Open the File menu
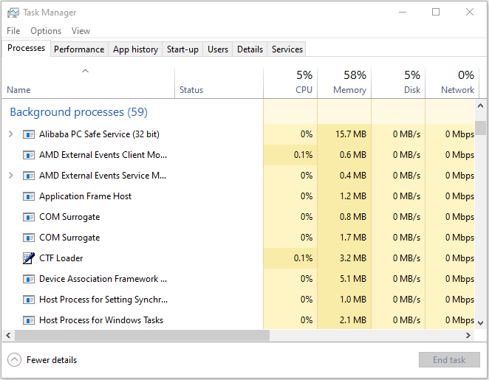The height and width of the screenshot is (380, 489). tap(13, 31)
